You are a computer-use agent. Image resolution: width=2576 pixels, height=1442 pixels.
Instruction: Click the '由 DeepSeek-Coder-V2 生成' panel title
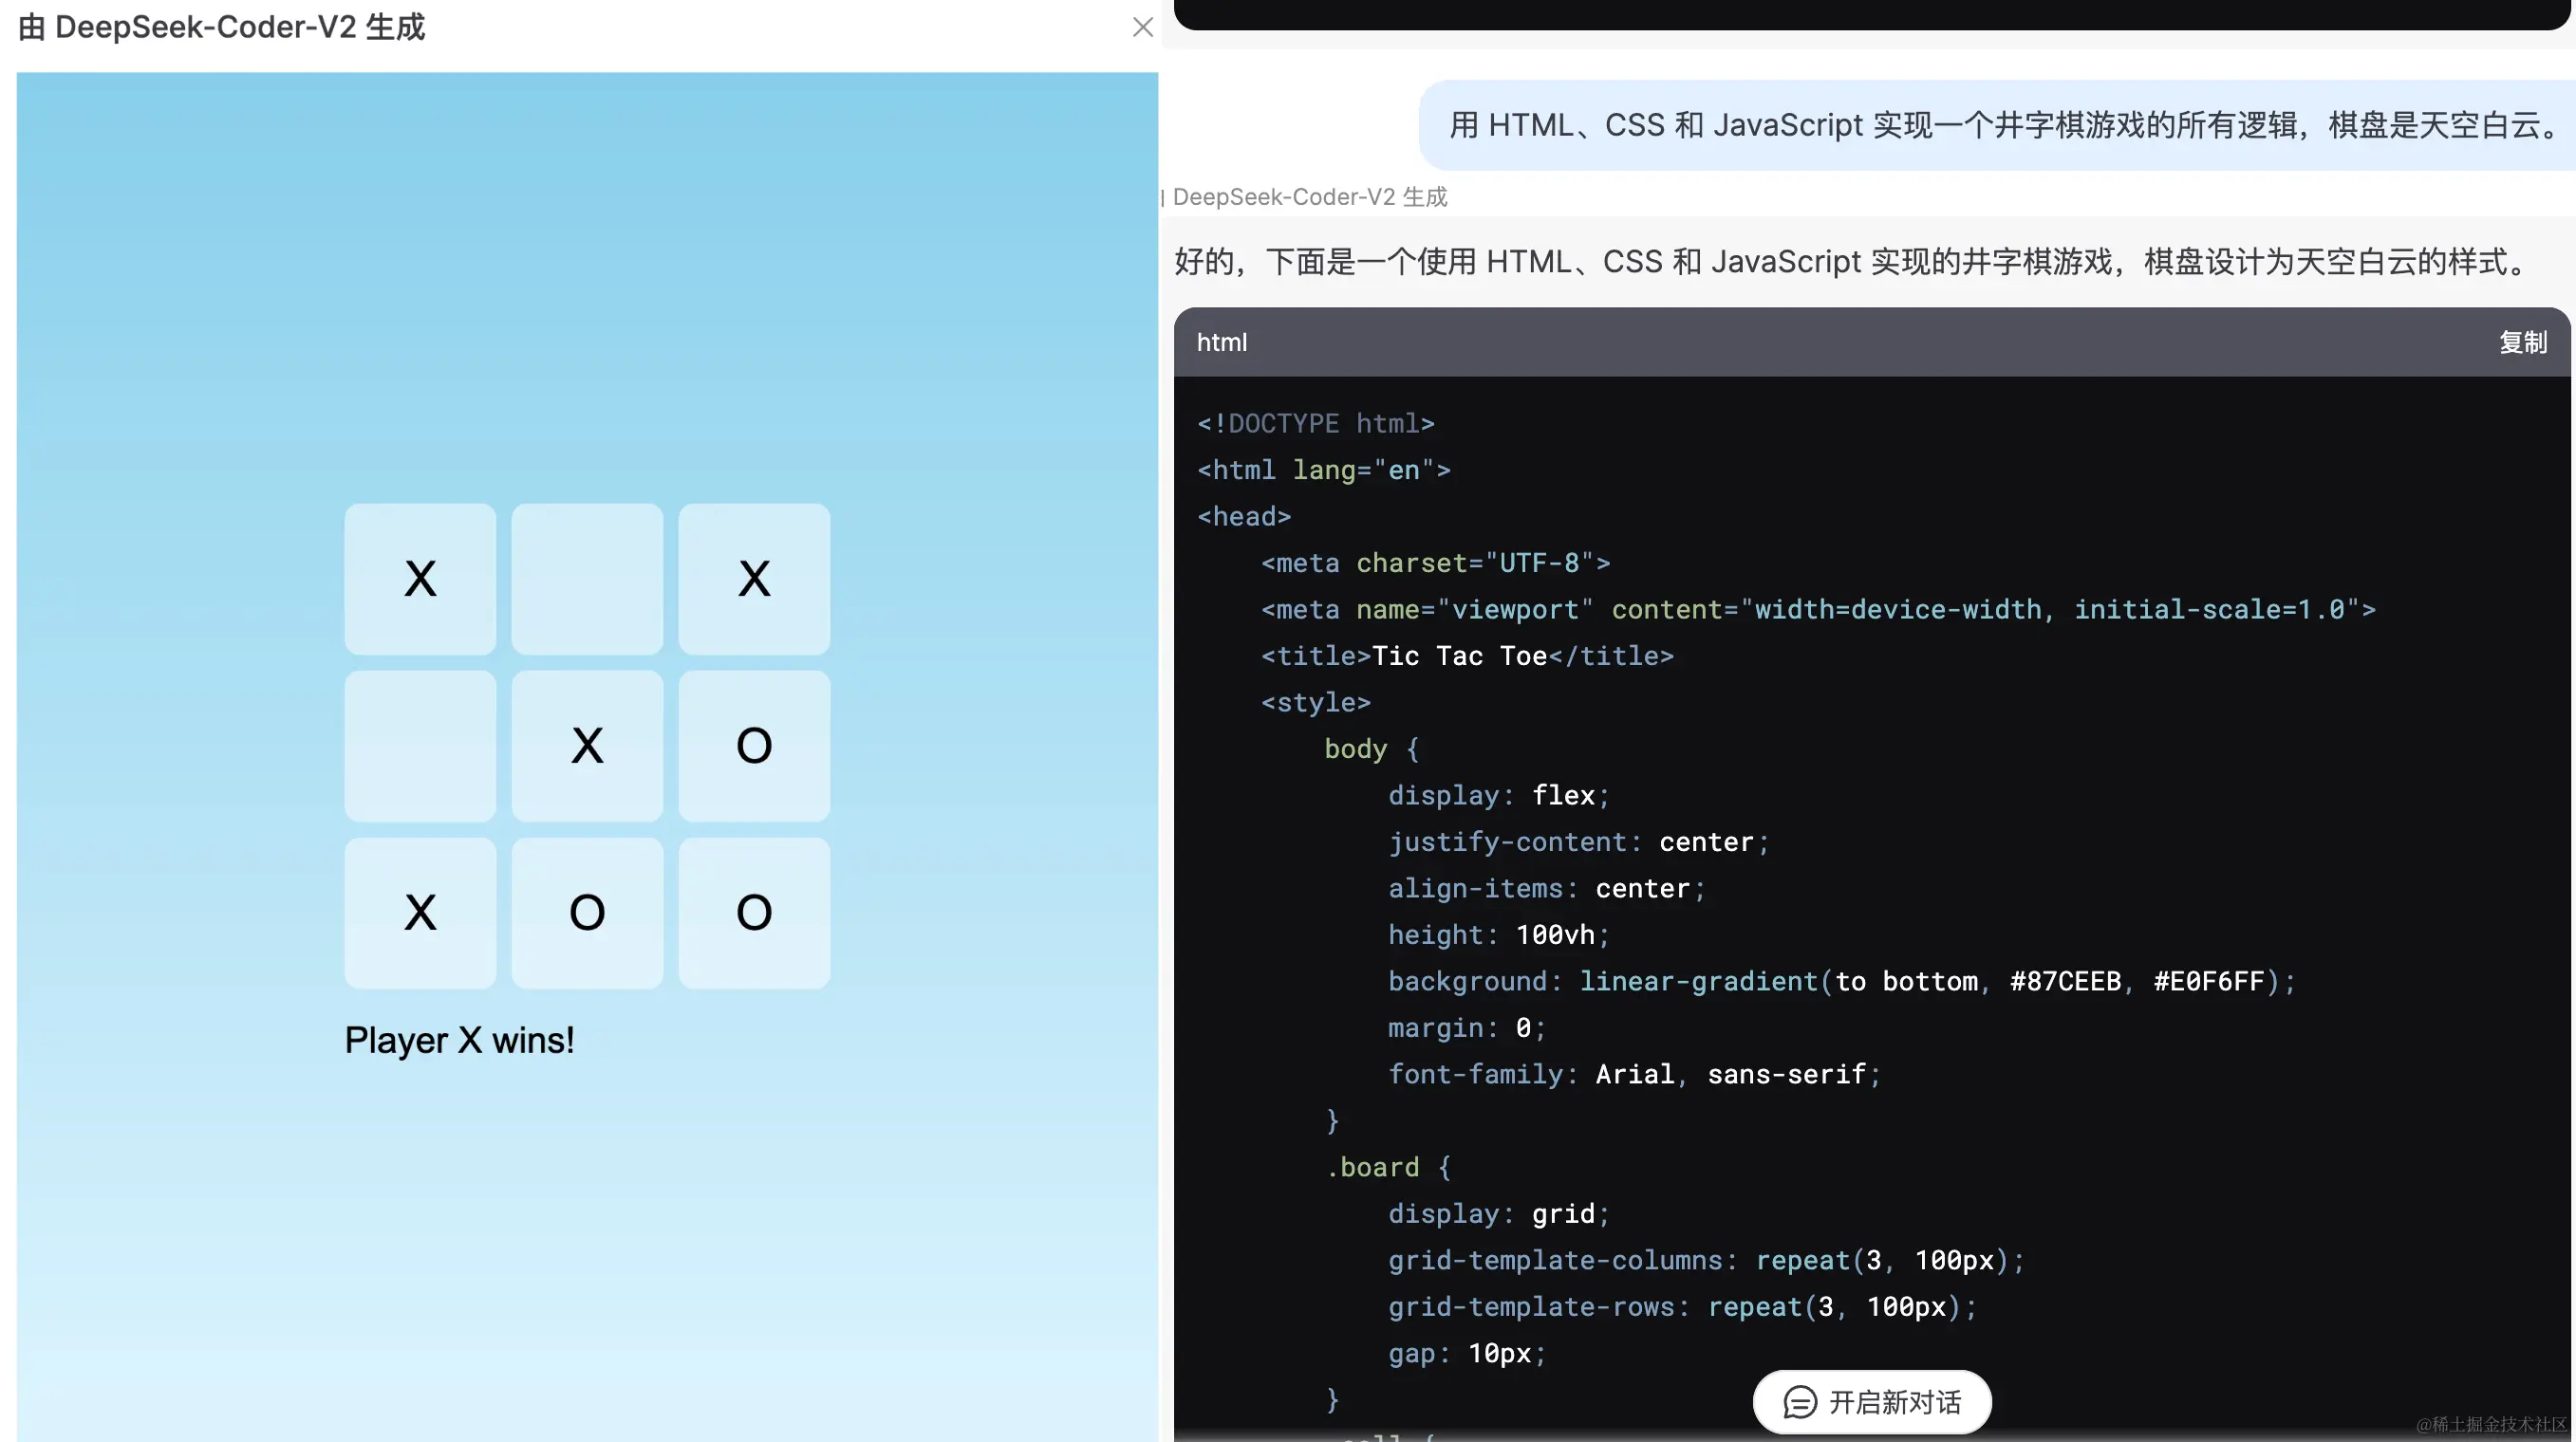coord(222,27)
